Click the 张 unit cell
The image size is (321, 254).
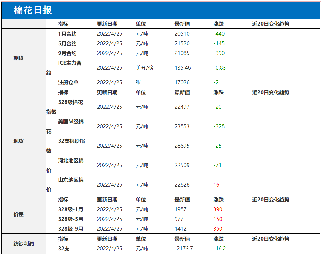(x=138, y=82)
